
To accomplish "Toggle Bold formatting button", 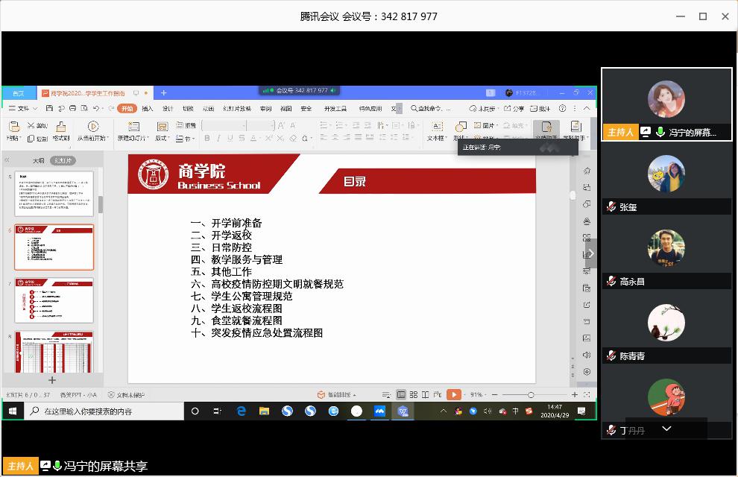I will pyautogui.click(x=207, y=139).
